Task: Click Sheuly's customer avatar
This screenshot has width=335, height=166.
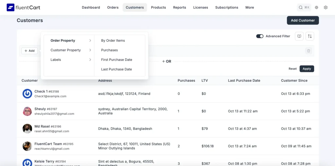Action: click(27, 111)
